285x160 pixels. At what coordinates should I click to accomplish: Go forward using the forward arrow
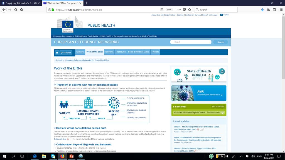(x=10, y=10)
